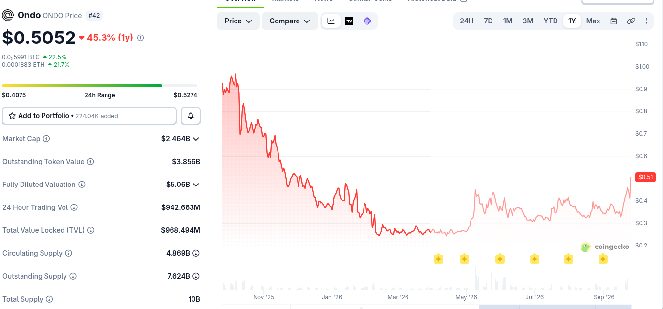Click Total Value Locked info icon
Viewport: 663px width, 309px height.
(x=91, y=230)
